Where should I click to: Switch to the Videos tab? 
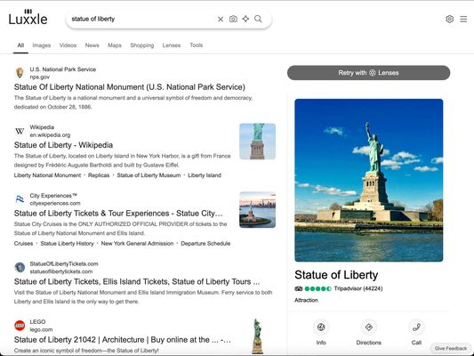68,45
